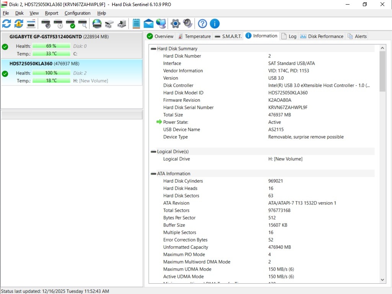Open configuration via the gear icon
The height and width of the screenshot is (294, 392).
tap(175, 24)
